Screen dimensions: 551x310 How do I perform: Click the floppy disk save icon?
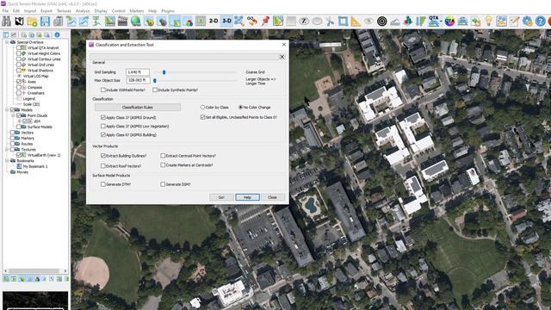point(45,22)
